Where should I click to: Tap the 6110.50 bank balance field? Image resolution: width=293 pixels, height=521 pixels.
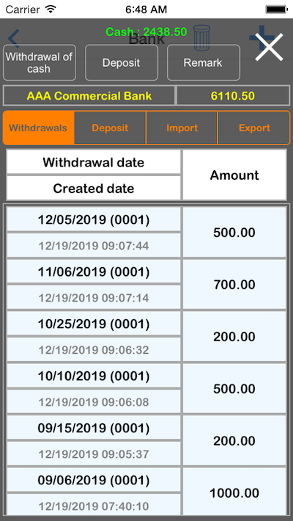233,96
